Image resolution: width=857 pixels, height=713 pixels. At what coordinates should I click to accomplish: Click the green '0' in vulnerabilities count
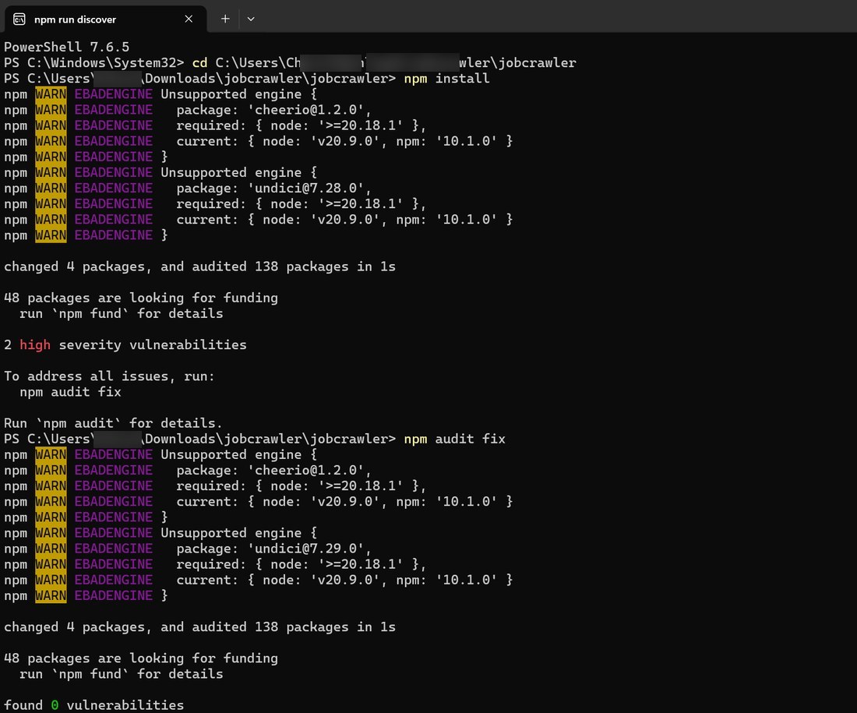[x=55, y=705]
